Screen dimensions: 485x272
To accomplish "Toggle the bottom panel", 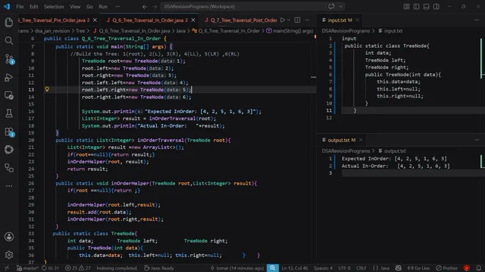I will click(427, 6).
